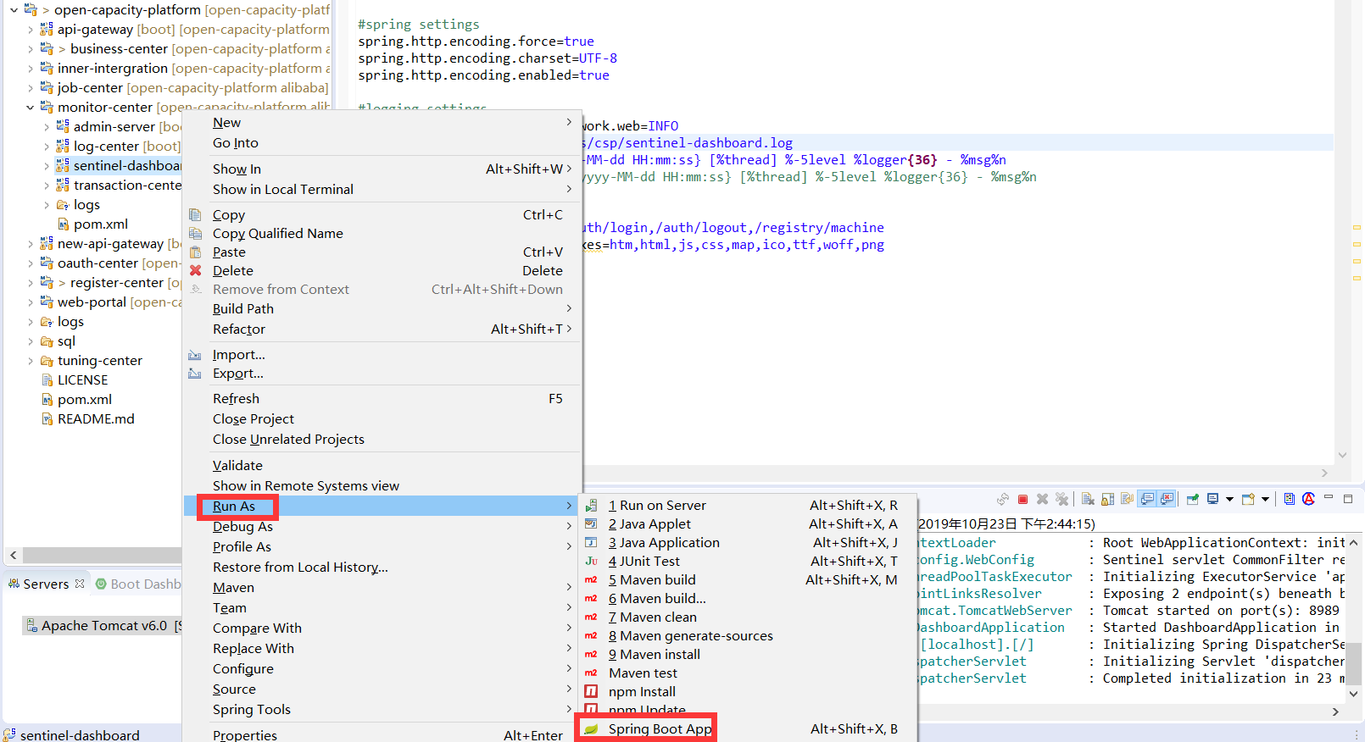
Task: Select 4 JUnit Test
Action: click(x=748, y=561)
